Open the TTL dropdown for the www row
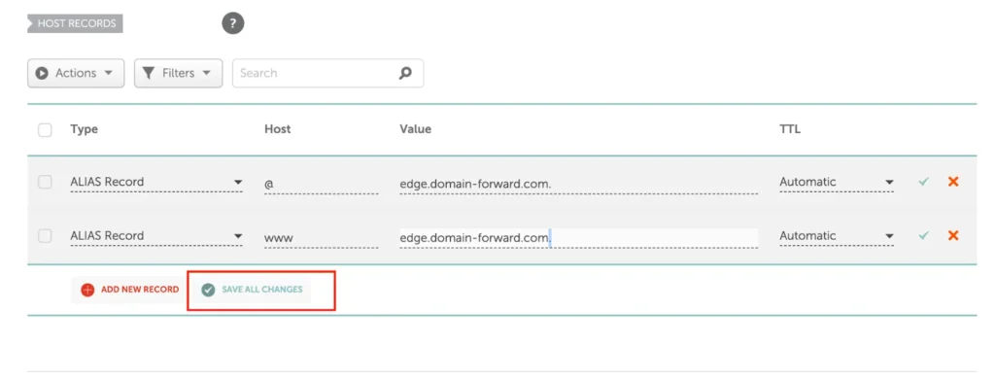This screenshot has width=995, height=379. point(837,237)
